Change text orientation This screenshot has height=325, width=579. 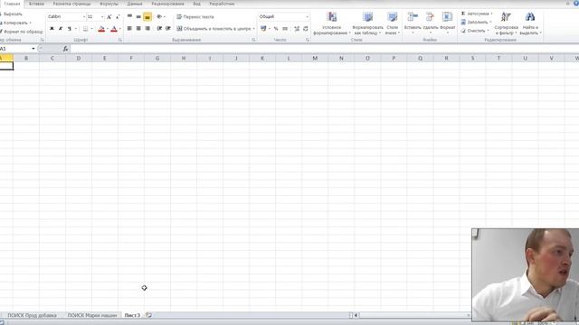[x=159, y=17]
